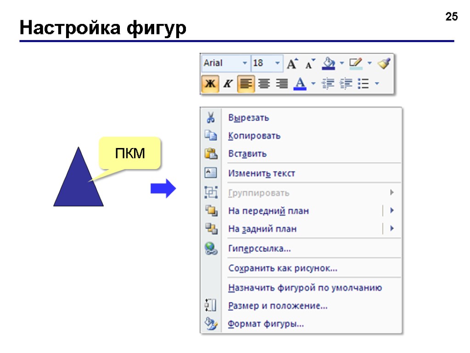The height and width of the screenshot is (353, 470).
Task: Toggle italic (К) formatting
Action: (228, 84)
